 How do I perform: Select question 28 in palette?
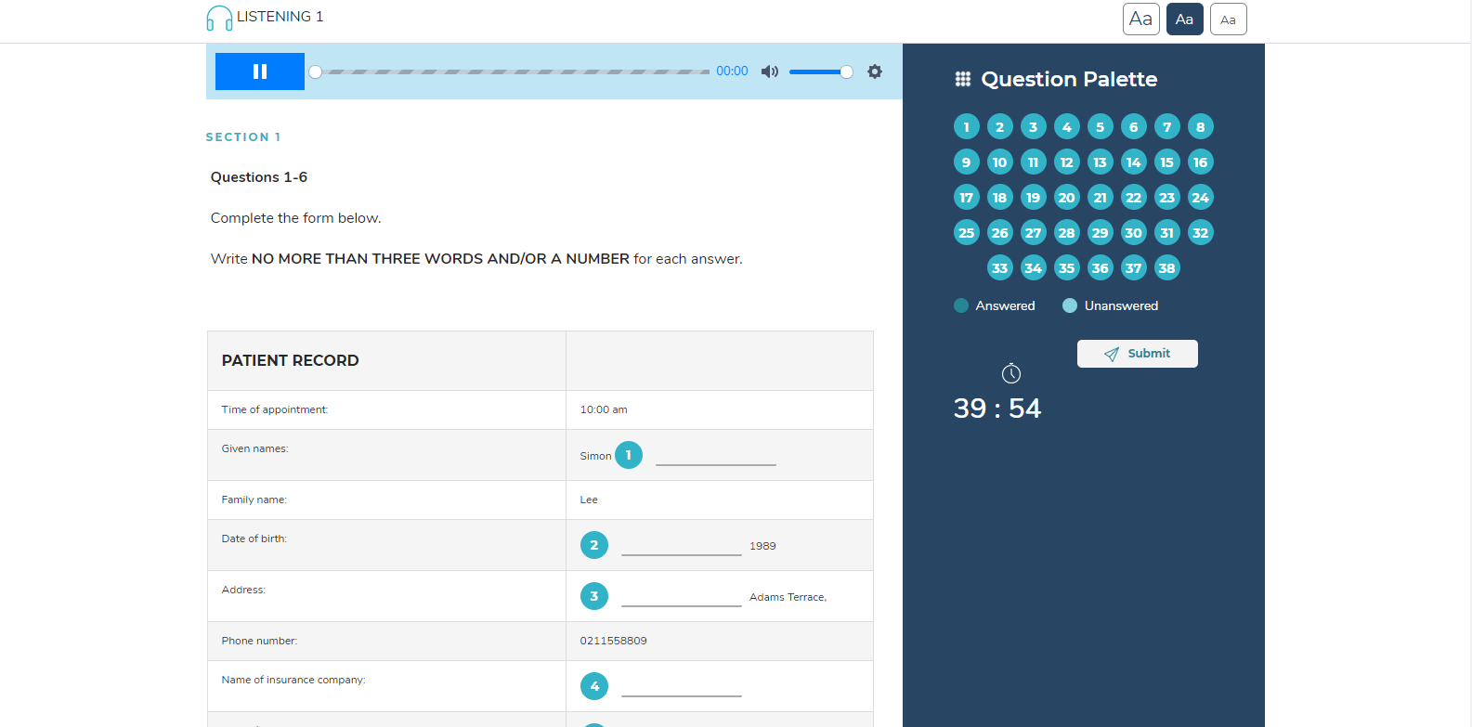coord(1067,233)
